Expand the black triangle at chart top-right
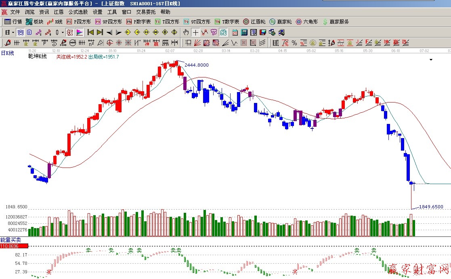This screenshot has height=279, width=451. click(431, 60)
